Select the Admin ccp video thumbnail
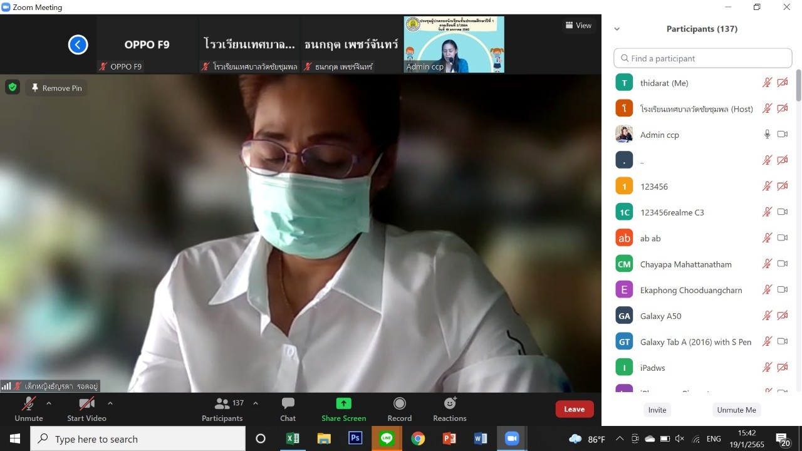The width and height of the screenshot is (802, 451). (x=454, y=44)
